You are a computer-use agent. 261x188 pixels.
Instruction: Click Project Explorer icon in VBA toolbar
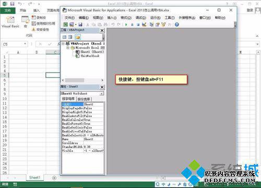click(x=151, y=25)
